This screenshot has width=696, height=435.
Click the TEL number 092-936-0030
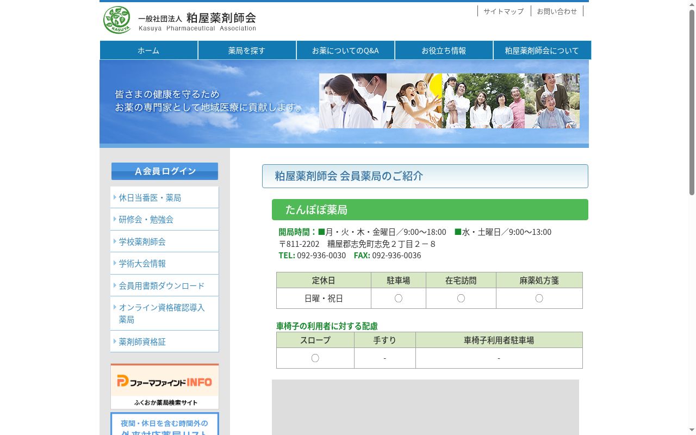click(x=321, y=255)
